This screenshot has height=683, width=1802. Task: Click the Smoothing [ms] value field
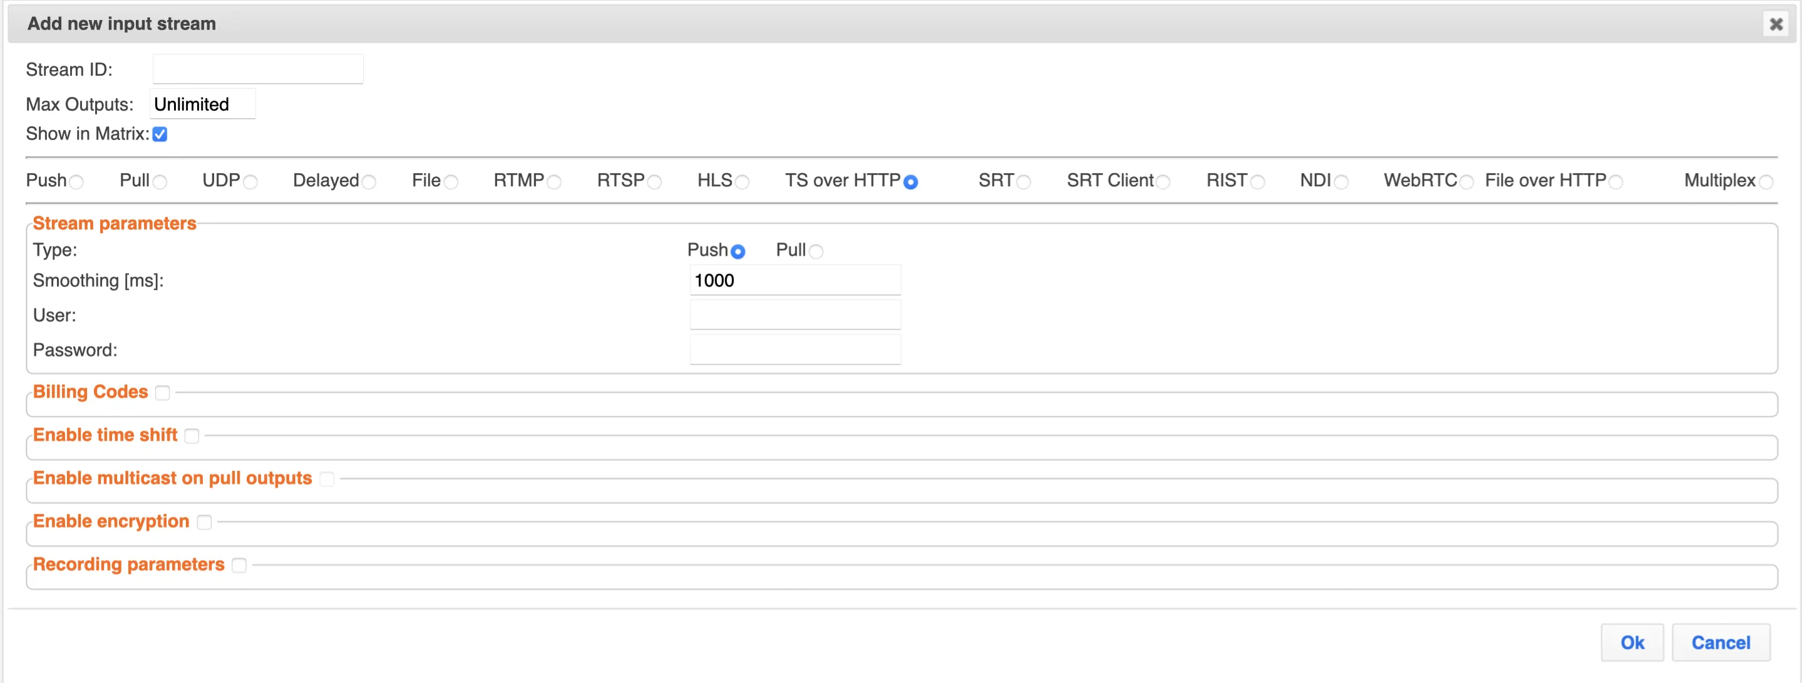pyautogui.click(x=795, y=280)
